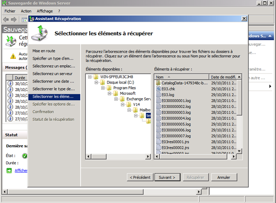The width and height of the screenshot is (276, 203).
Task: Go to the Mise en route step
Action: pyautogui.click(x=44, y=51)
